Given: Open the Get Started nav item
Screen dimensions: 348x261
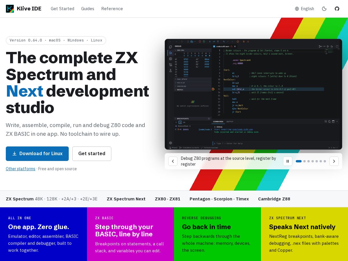Looking at the screenshot, I should 62,9.
